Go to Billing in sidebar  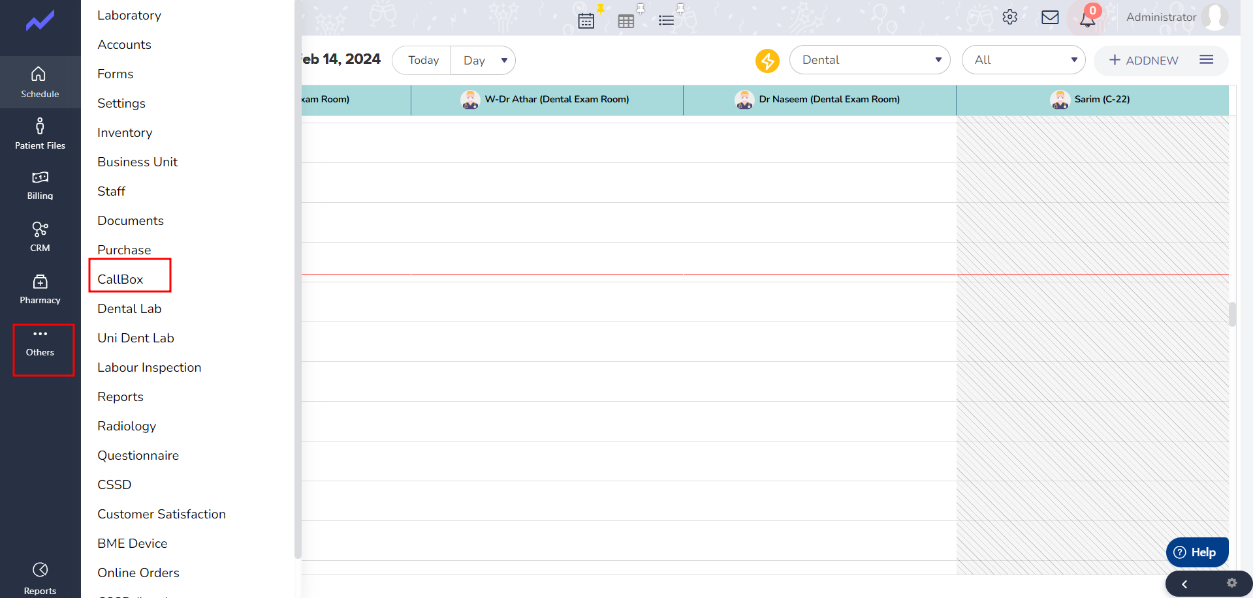click(x=40, y=185)
